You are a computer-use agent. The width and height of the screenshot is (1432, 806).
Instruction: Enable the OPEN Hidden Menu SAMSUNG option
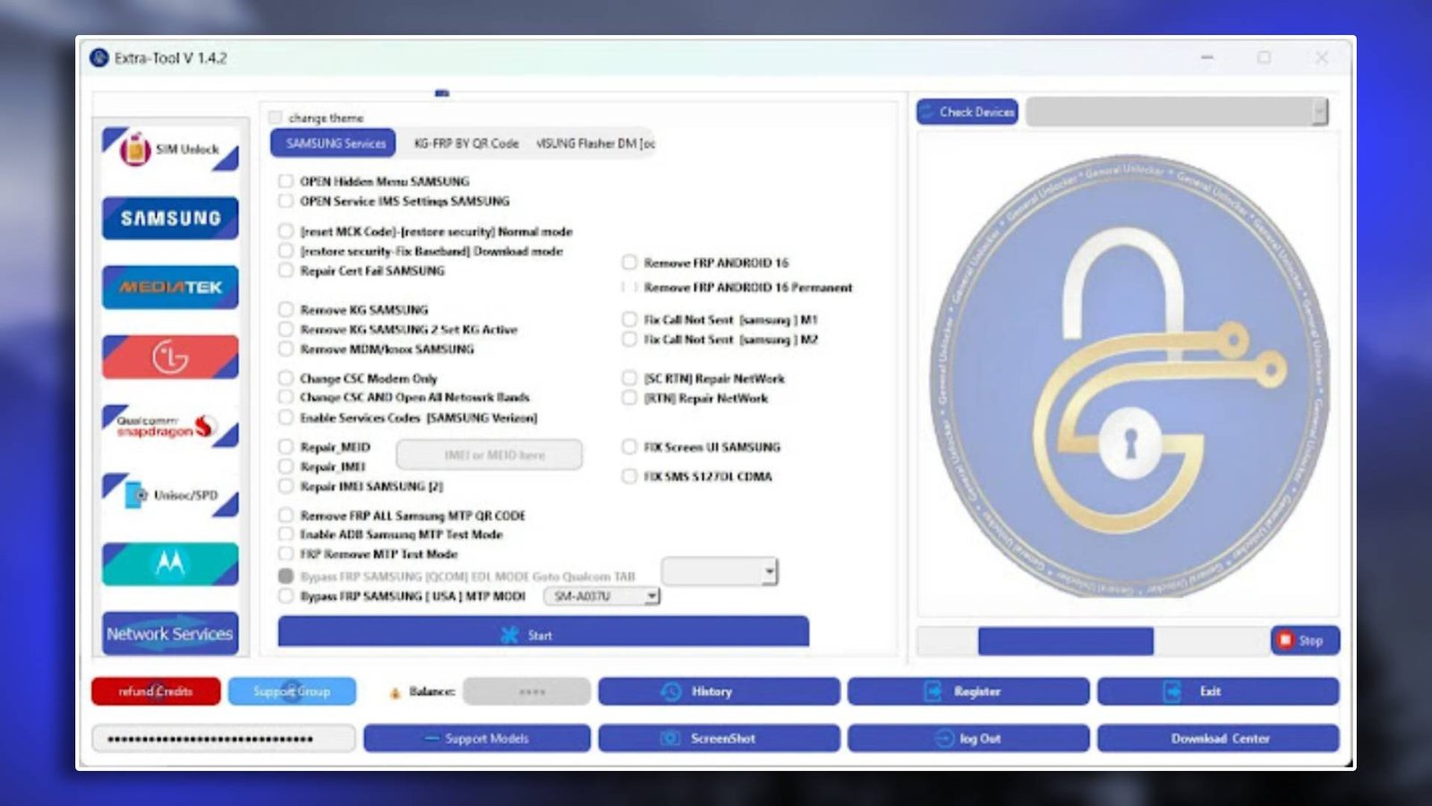click(x=285, y=180)
